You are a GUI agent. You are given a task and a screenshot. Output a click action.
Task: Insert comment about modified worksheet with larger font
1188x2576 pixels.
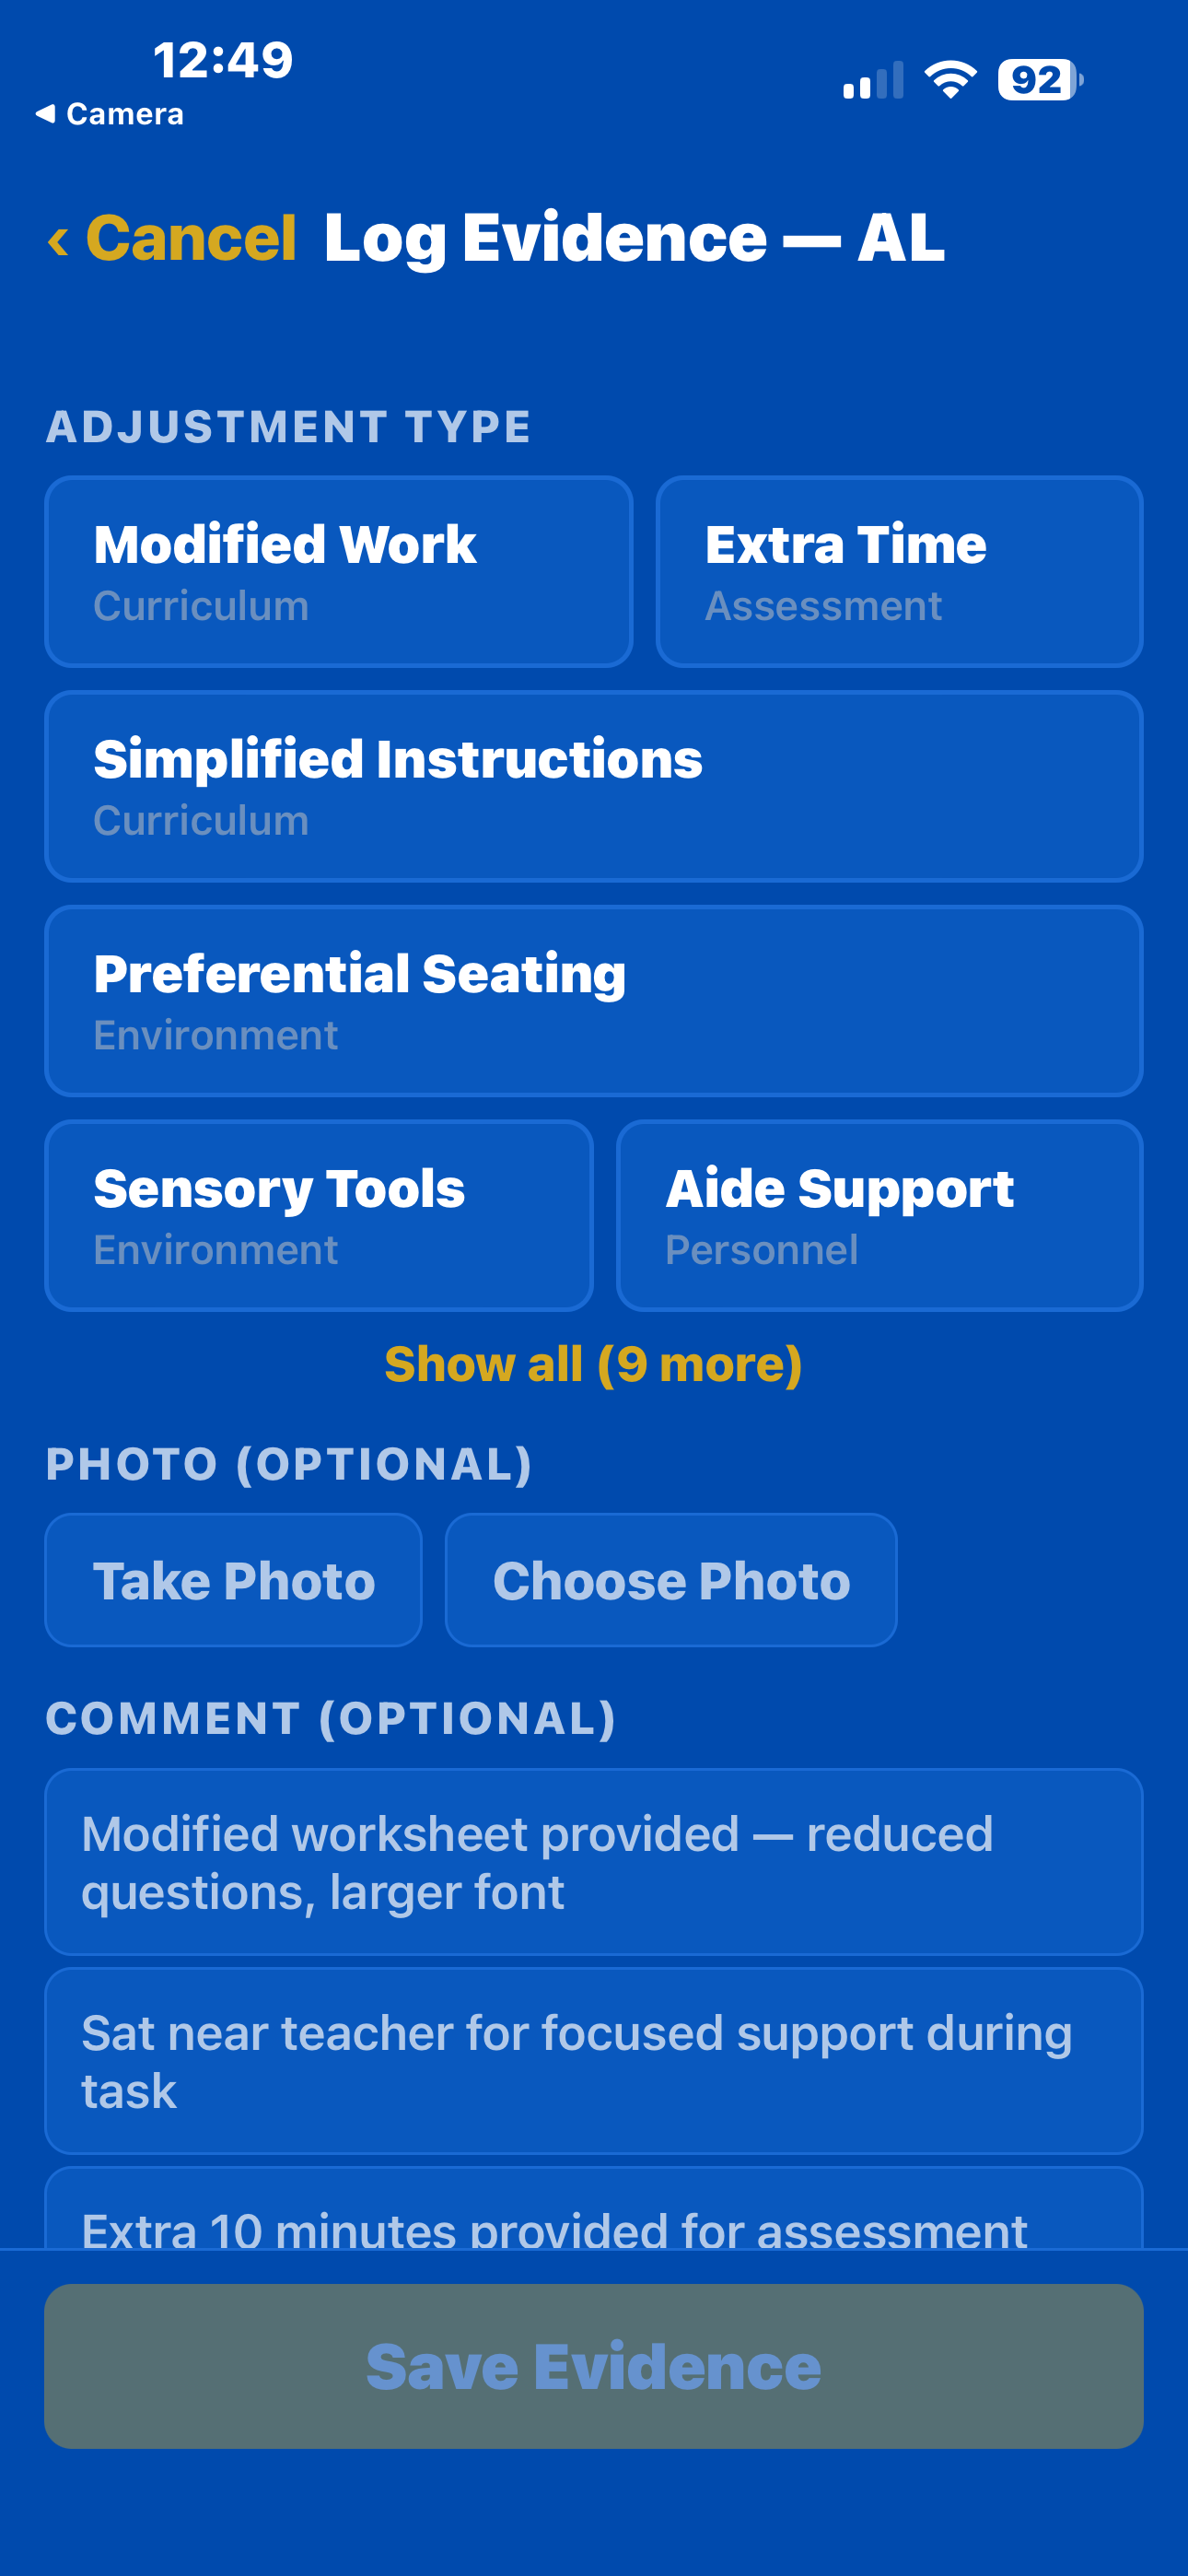(594, 1862)
